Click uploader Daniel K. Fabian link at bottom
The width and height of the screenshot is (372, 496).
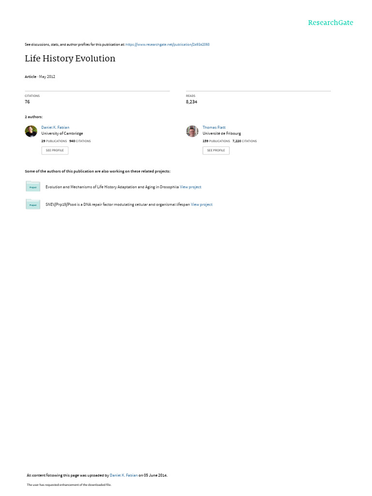pyautogui.click(x=124, y=475)
